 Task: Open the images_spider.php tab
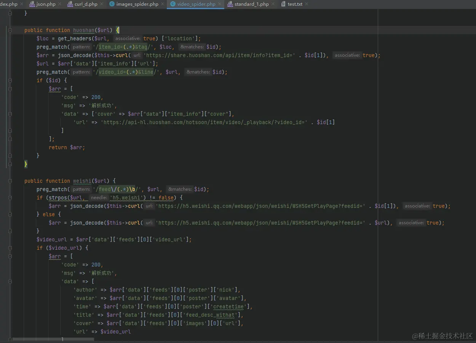click(x=137, y=4)
